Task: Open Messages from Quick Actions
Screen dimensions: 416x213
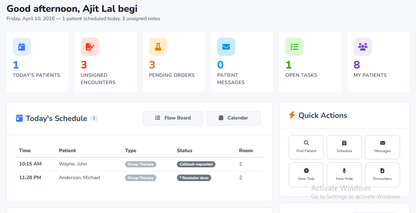Action: (382, 147)
